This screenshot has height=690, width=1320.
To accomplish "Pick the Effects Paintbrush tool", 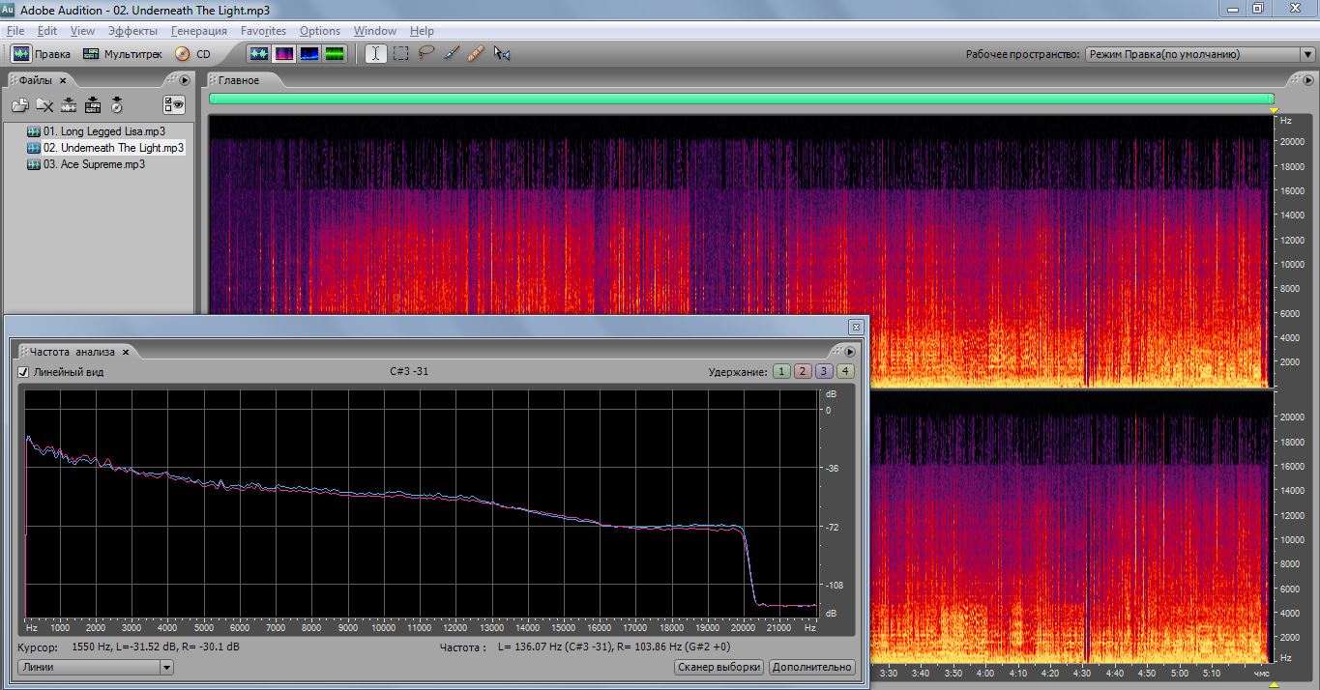I will tap(451, 54).
